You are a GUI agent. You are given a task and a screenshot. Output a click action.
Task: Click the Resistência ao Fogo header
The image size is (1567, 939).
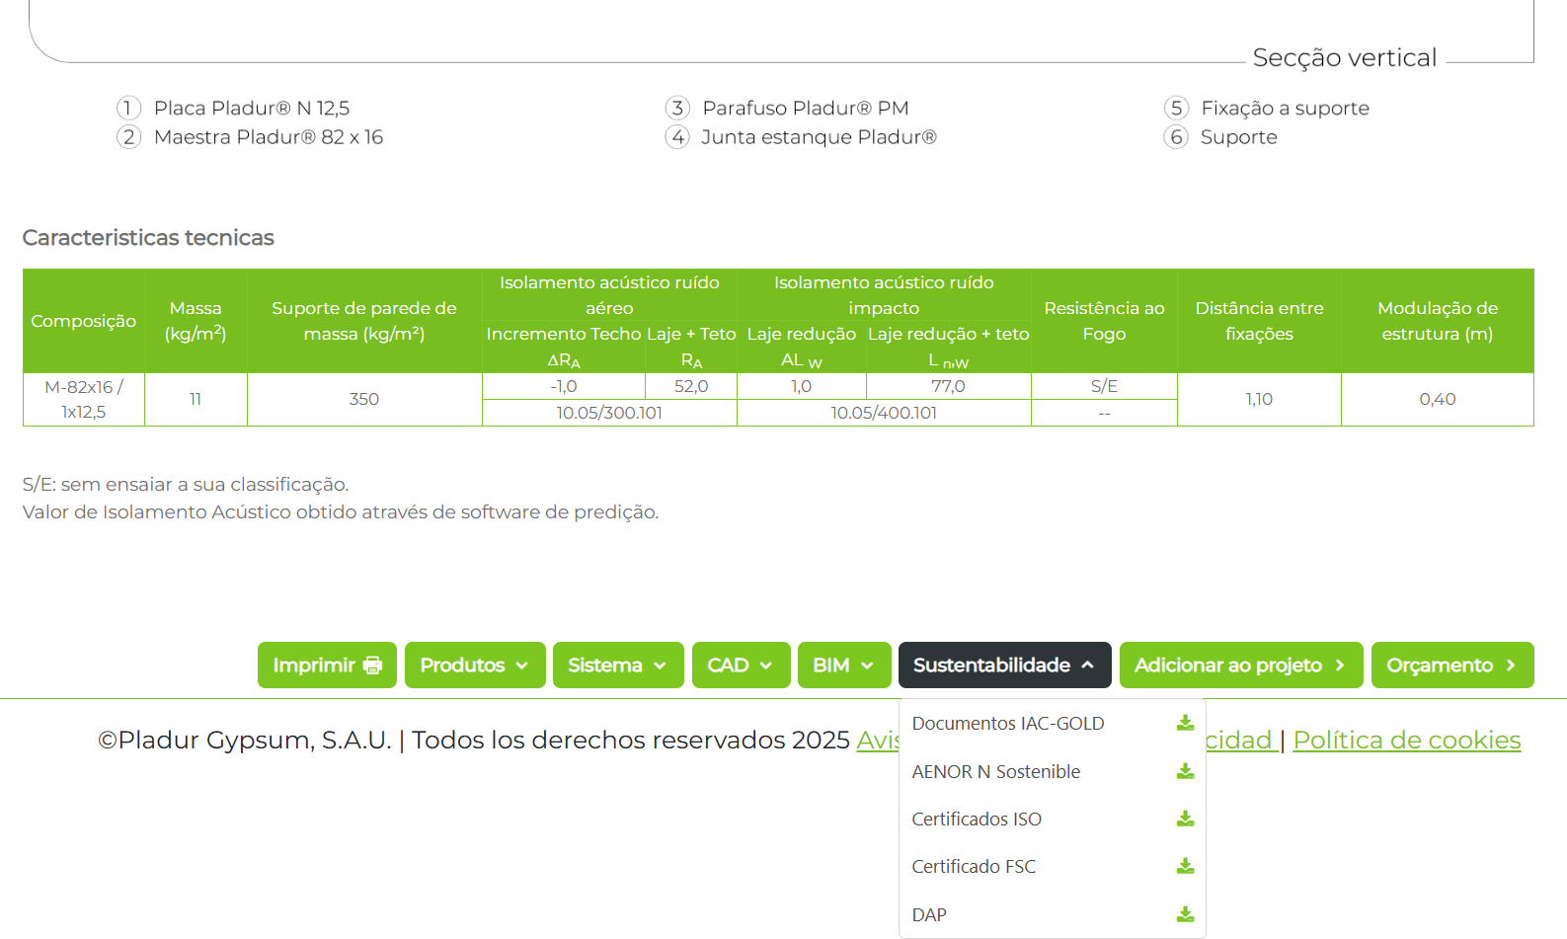point(1104,321)
